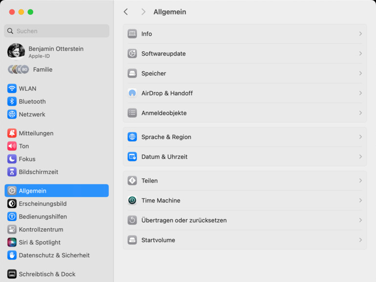This screenshot has height=282, width=376.
Task: Click the Suchen search field
Action: (57, 31)
